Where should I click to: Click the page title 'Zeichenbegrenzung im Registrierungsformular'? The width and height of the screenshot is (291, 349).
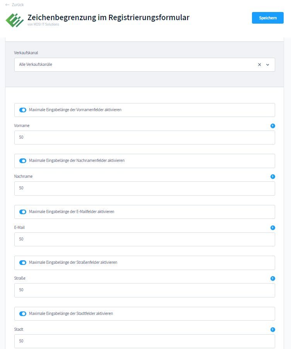click(x=109, y=17)
